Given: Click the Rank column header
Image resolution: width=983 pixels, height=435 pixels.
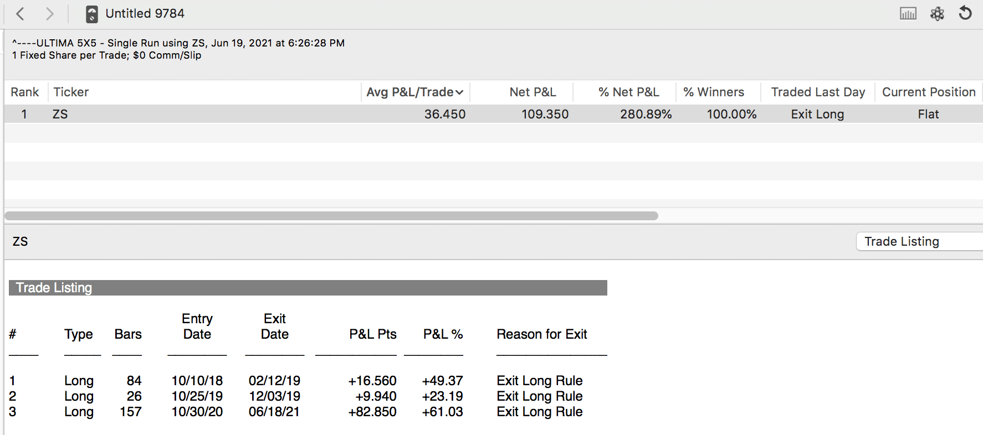Looking at the screenshot, I should point(25,92).
